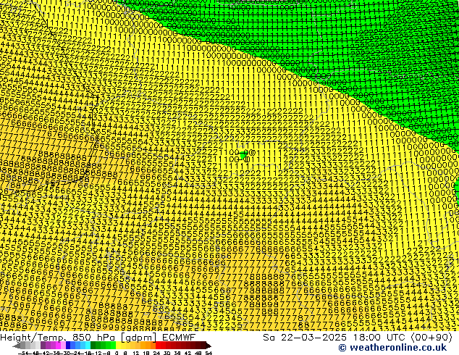Click the bright red swatch at 24
459x355 pixels.
[158, 346]
